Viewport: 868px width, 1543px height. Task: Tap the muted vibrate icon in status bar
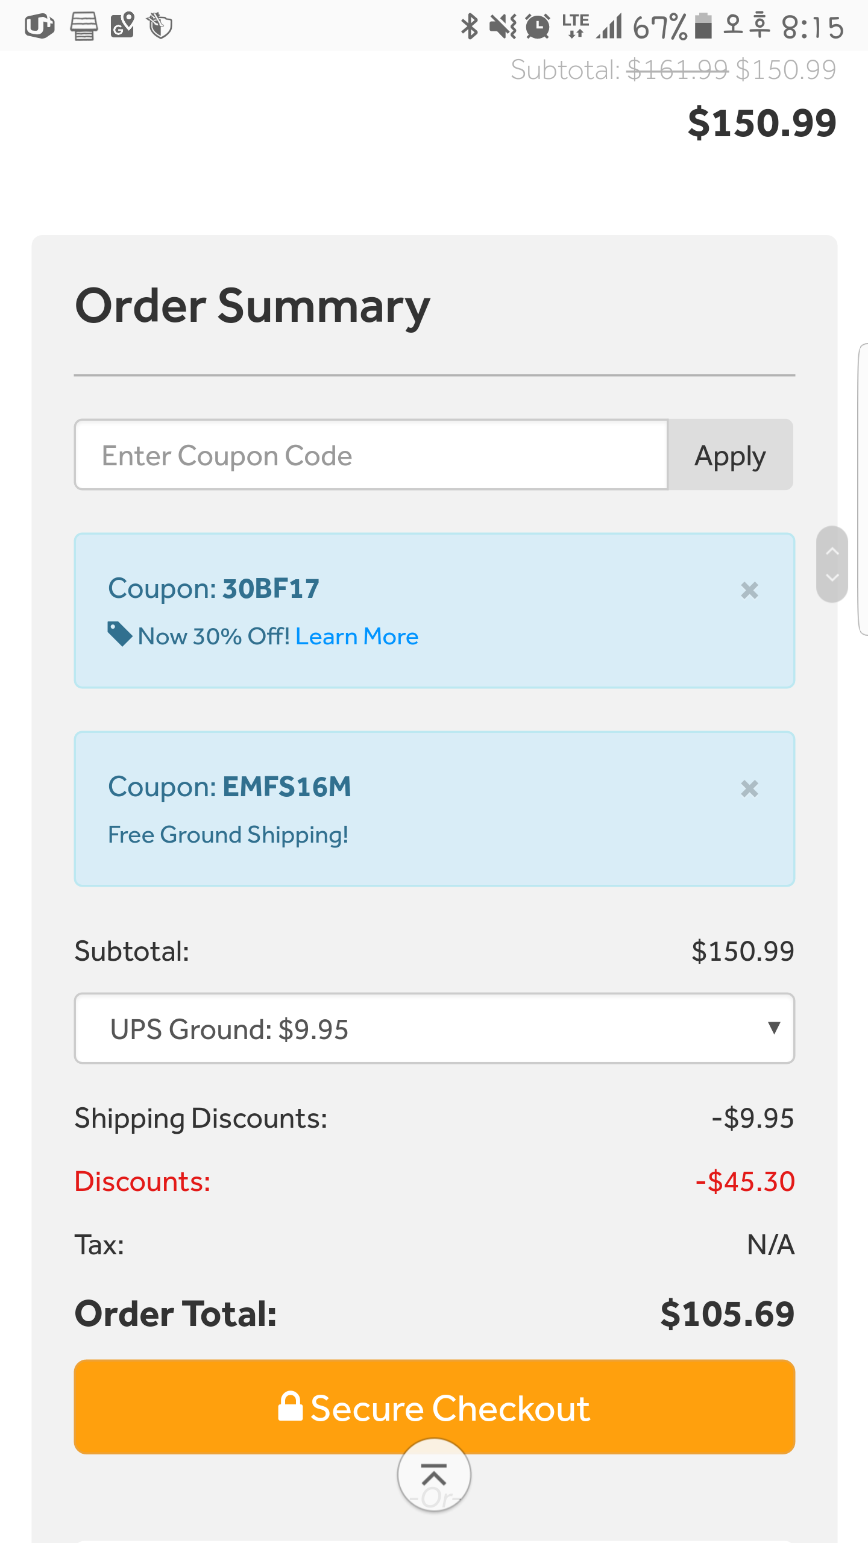coord(502,27)
